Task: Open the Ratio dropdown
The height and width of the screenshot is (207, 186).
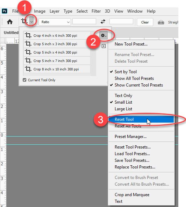Action: tap(55, 22)
